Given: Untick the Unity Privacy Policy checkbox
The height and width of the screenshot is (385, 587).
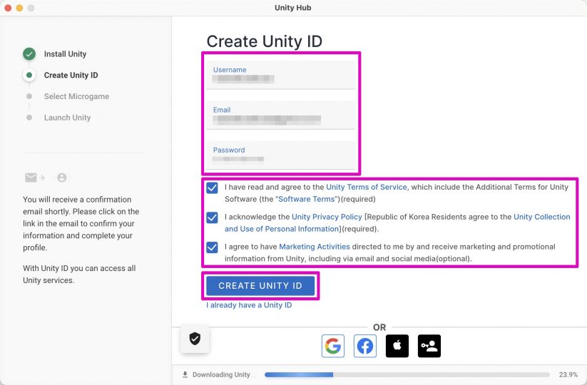Looking at the screenshot, I should click(213, 217).
